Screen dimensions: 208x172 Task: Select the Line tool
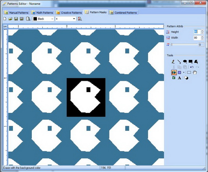[x=179, y=62]
